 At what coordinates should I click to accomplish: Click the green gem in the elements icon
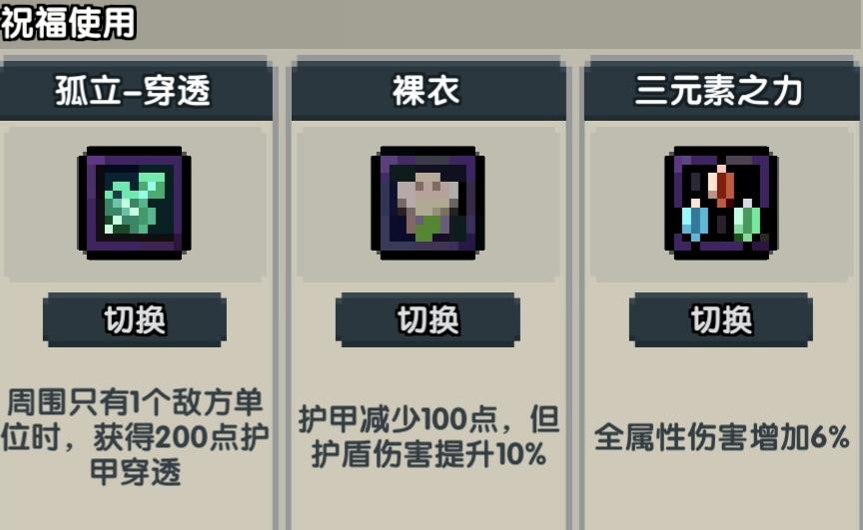[747, 220]
